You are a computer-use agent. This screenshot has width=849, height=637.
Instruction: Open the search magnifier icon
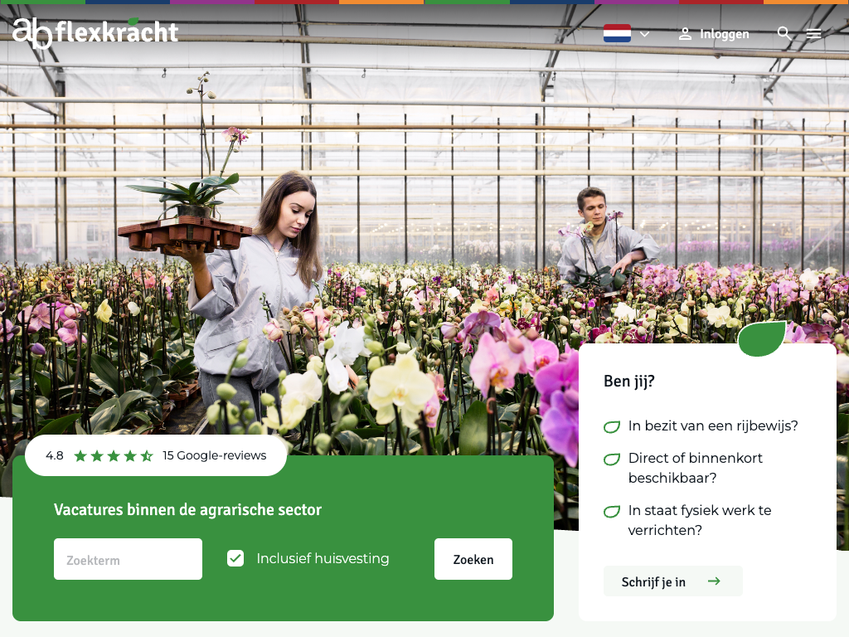tap(784, 33)
